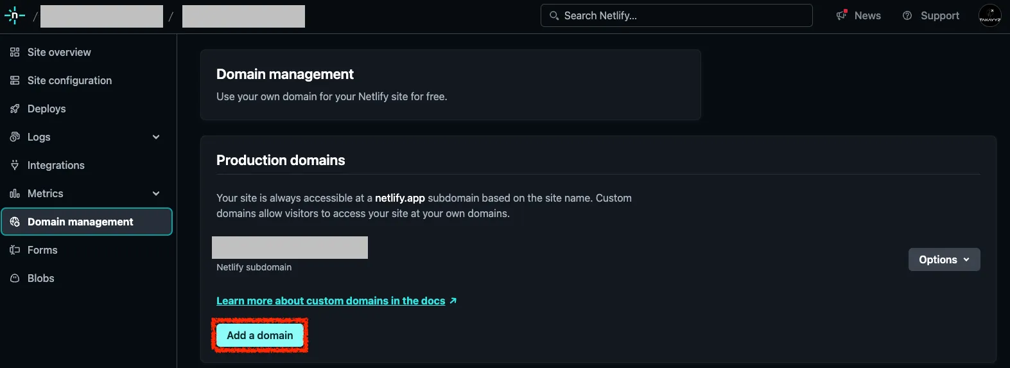
Task: Click the Site configuration icon
Action: (15, 80)
